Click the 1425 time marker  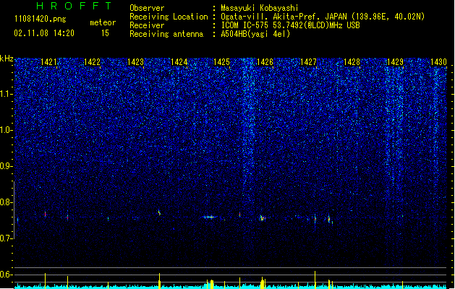[x=221, y=62]
